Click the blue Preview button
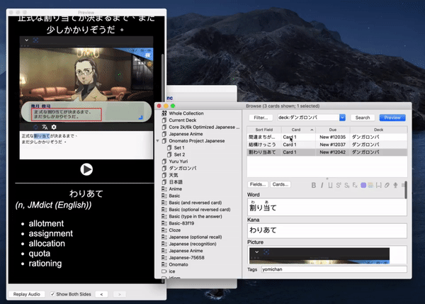This screenshot has height=304, width=425. [392, 118]
